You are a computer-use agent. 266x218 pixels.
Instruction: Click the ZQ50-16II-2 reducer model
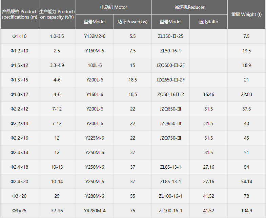(x=170, y=94)
